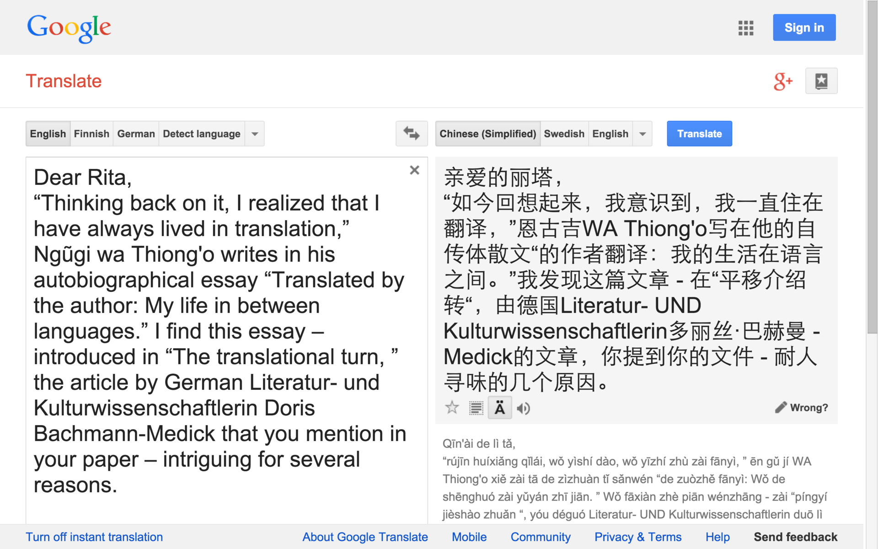Select Detect language as source
This screenshot has width=878, height=549.
click(201, 134)
